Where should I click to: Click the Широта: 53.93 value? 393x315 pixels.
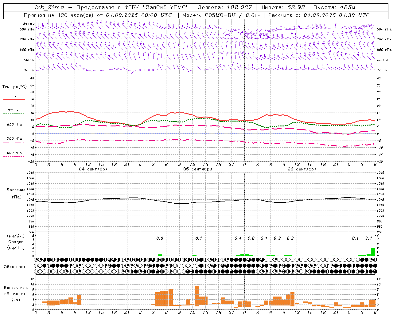click(283, 7)
